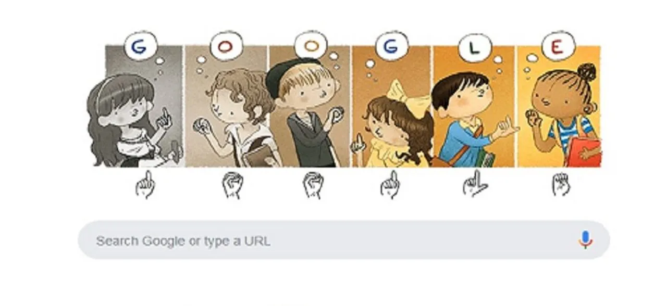Click the O hand sign below the black cap panel

pyautogui.click(x=313, y=185)
